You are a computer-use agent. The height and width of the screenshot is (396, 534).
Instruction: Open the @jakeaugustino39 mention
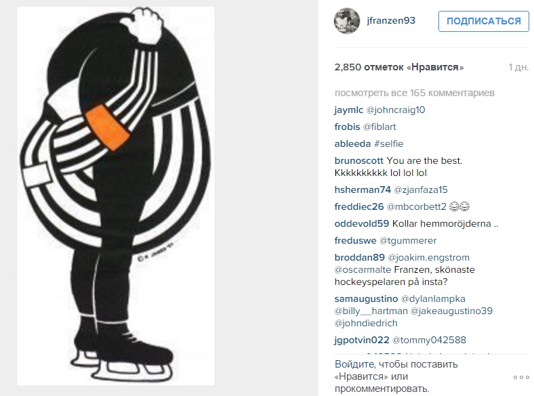pos(451,311)
